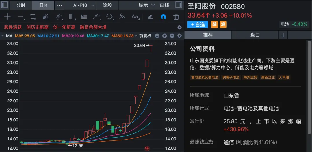Toggle the left sidebar panel

[x=4, y=5]
